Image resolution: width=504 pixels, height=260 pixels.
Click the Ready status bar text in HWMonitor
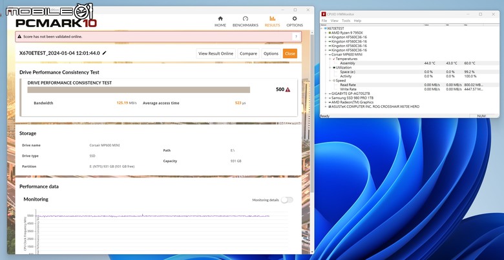(x=325, y=116)
